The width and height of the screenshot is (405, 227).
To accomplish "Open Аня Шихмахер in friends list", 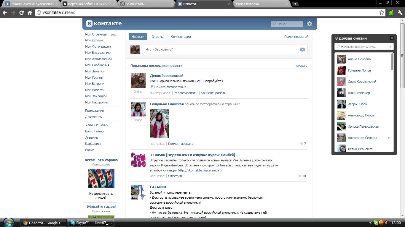I will [359, 93].
